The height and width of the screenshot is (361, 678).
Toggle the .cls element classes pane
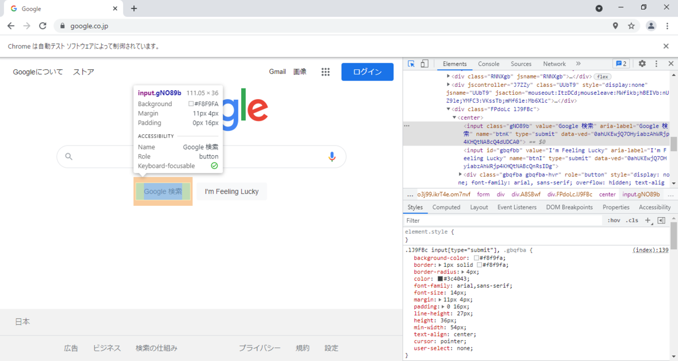point(632,221)
